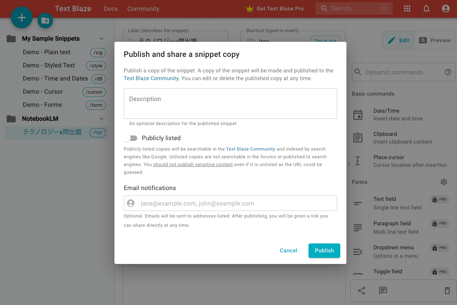Click the /cursor shortcut chip
The height and width of the screenshot is (305, 457).
click(94, 92)
